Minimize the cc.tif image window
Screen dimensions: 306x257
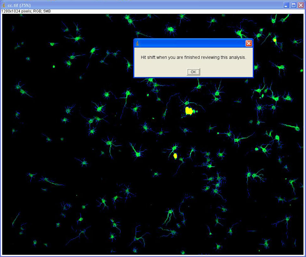(x=286, y=5)
